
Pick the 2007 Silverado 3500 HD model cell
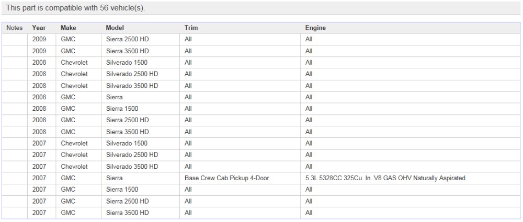click(132, 167)
